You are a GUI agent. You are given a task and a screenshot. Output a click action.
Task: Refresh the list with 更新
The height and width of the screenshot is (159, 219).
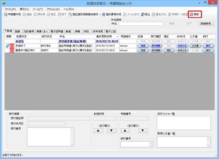coord(195,14)
